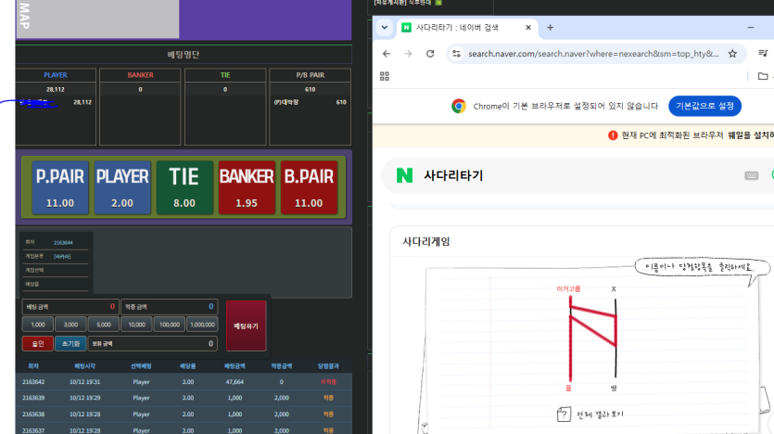Select history row 2163638
The width and height of the screenshot is (774, 434).
[x=184, y=415]
